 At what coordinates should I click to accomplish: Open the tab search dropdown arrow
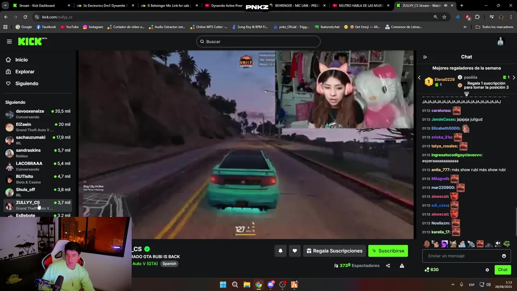tap(5, 6)
